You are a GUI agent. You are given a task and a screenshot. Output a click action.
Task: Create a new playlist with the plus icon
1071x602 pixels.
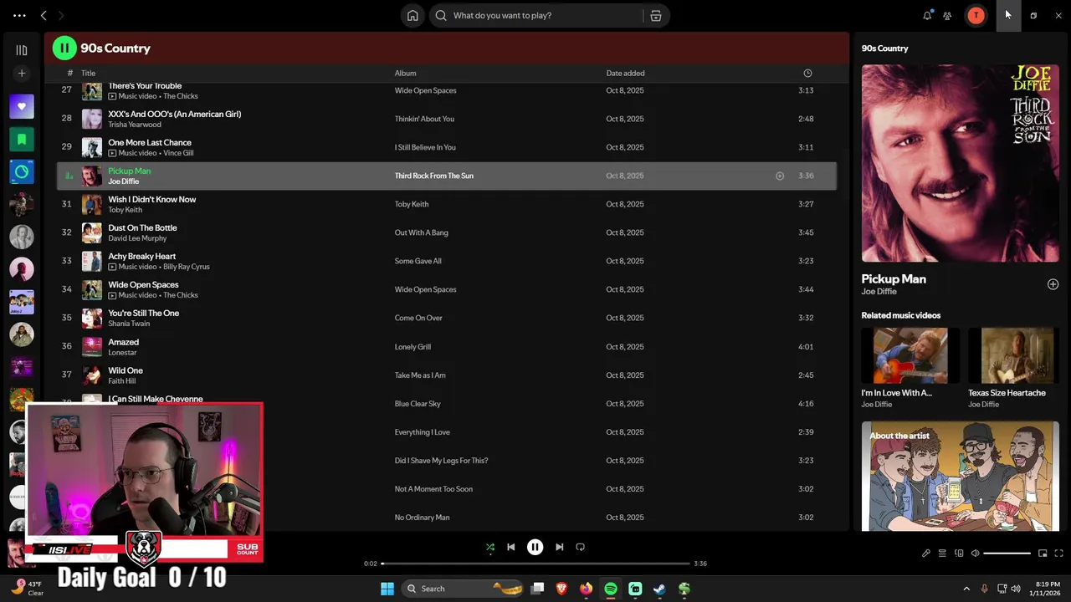(22, 74)
